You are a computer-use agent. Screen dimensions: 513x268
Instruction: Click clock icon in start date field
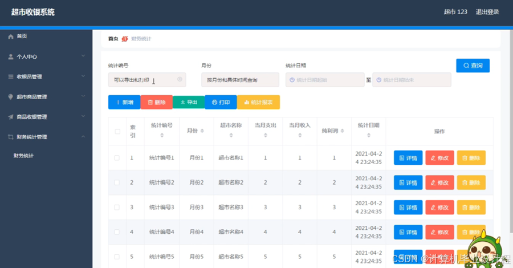tap(292, 80)
